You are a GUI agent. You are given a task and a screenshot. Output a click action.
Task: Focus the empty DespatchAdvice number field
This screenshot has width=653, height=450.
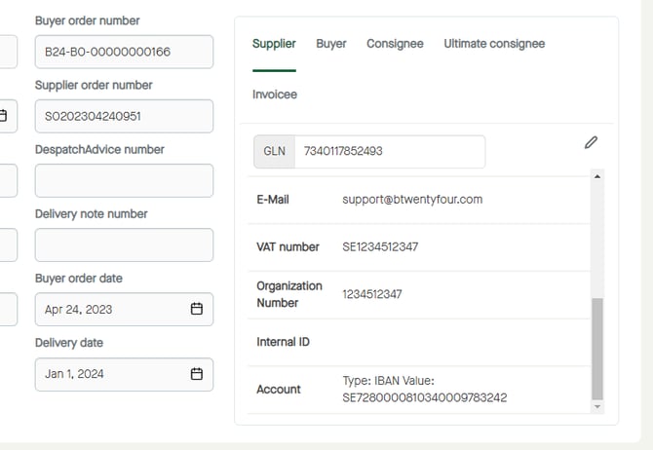[124, 180]
